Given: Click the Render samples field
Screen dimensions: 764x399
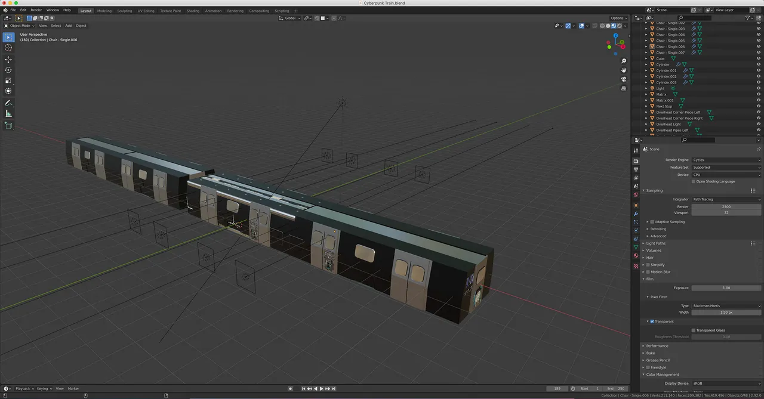Looking at the screenshot, I should point(726,206).
